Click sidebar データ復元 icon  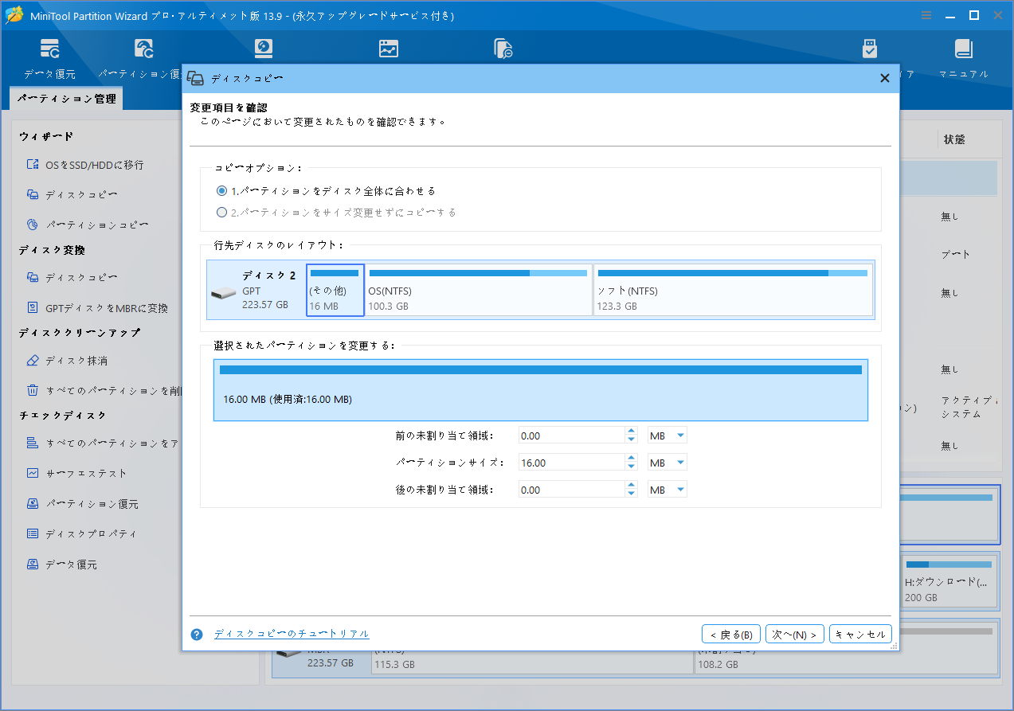[x=33, y=564]
